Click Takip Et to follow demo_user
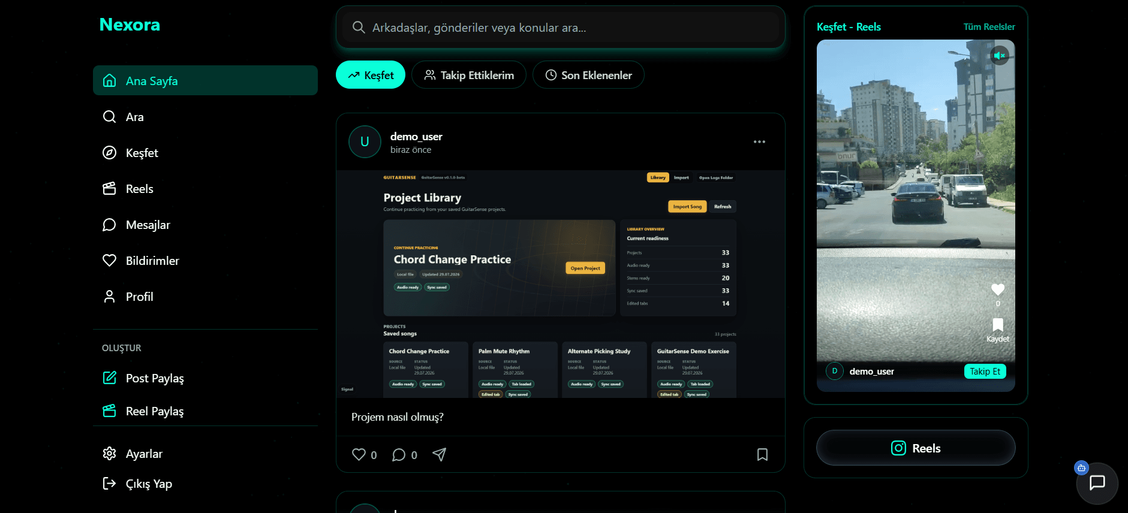Viewport: 1128px width, 513px height. coord(985,371)
